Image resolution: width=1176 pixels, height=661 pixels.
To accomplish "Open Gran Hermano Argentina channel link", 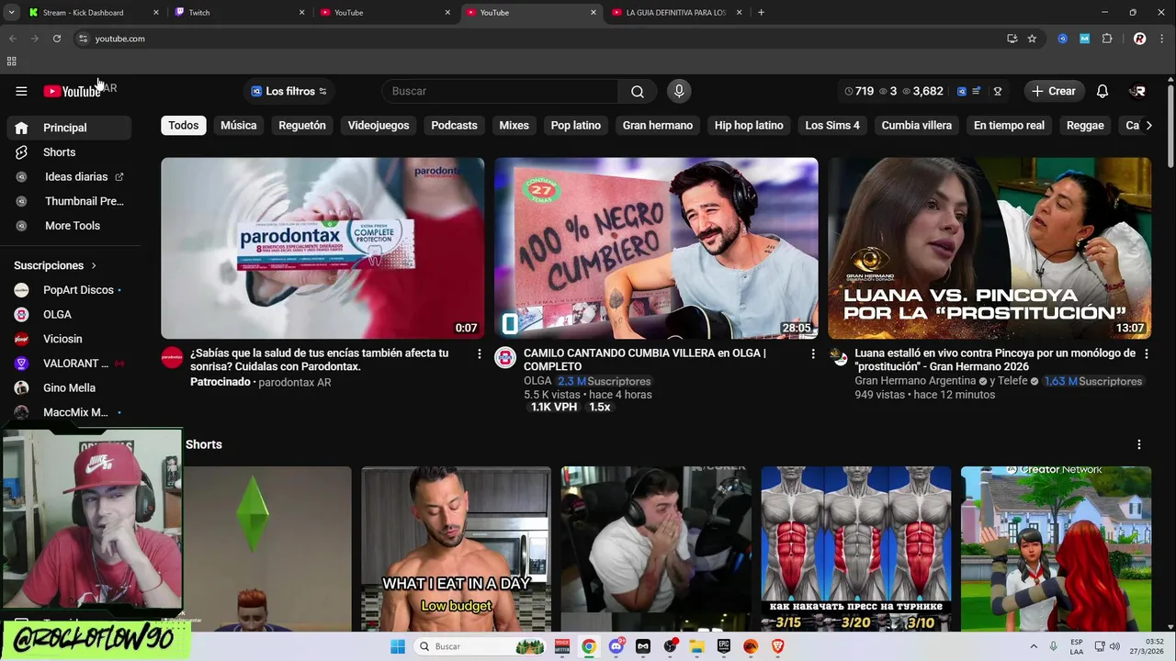I will coord(915,381).
